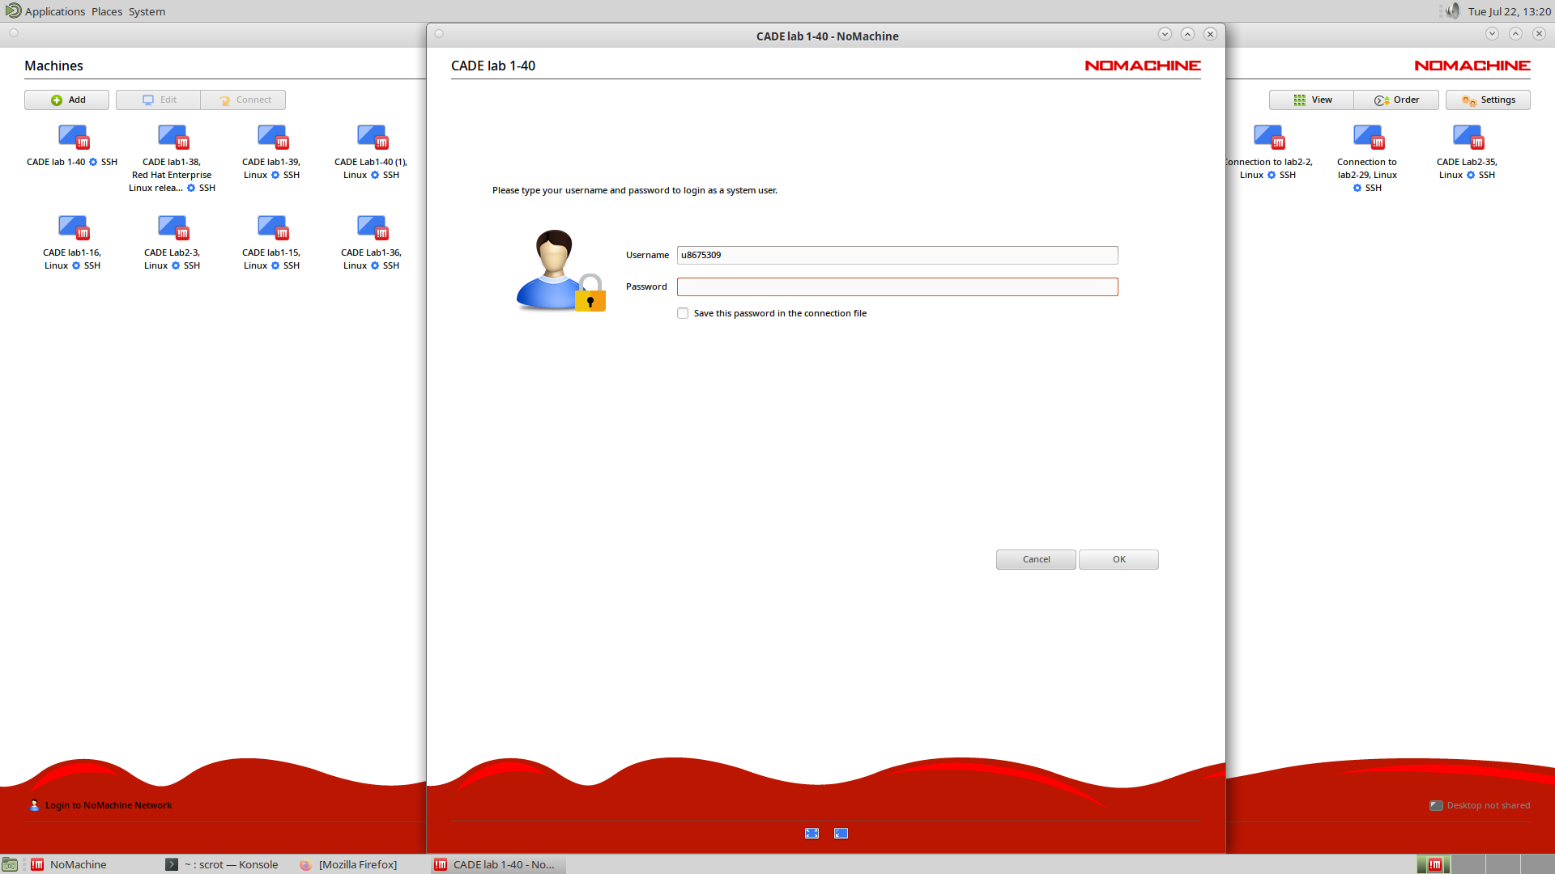Select the CADE lab1-16 machine icon
1555x874 pixels.
click(73, 228)
